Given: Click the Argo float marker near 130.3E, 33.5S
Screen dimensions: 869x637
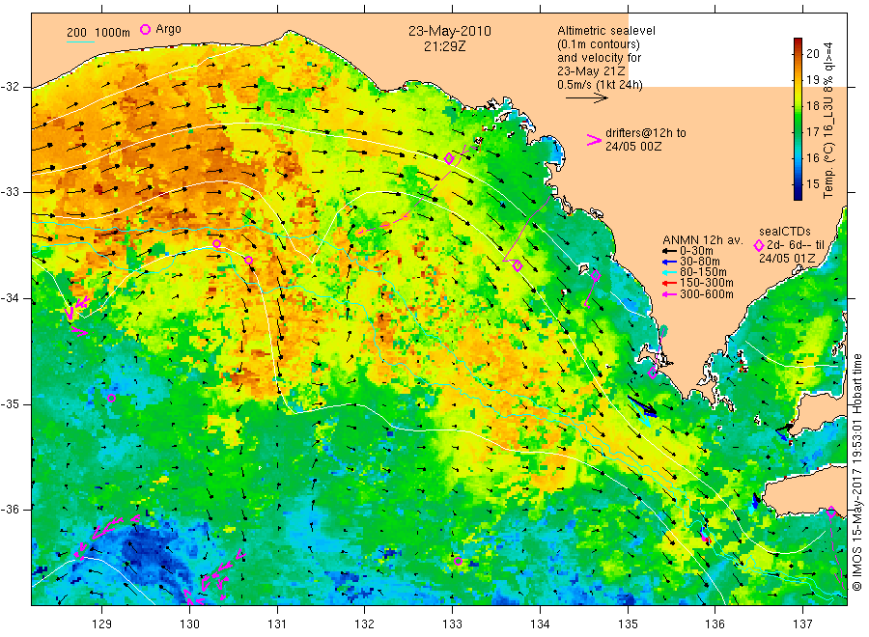Looking at the screenshot, I should coord(216,244).
